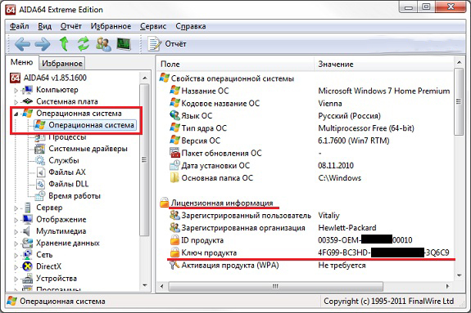Open the Вид menu
The width and height of the screenshot is (471, 313).
(44, 26)
